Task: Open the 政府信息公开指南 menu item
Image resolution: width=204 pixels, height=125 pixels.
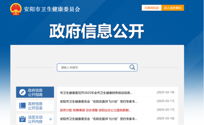Action: pos(35,92)
